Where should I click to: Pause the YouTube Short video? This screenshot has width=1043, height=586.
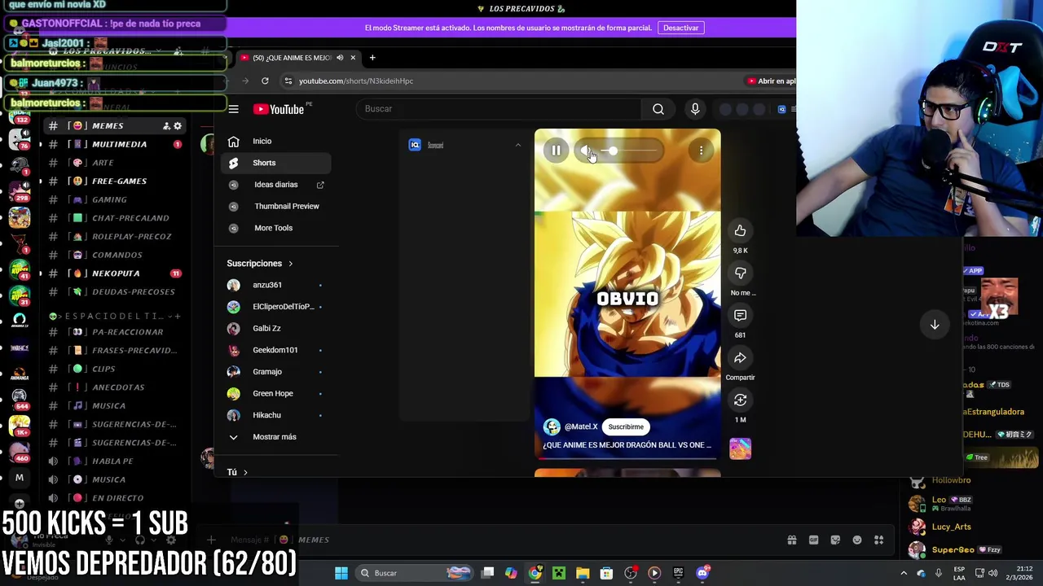pos(556,151)
